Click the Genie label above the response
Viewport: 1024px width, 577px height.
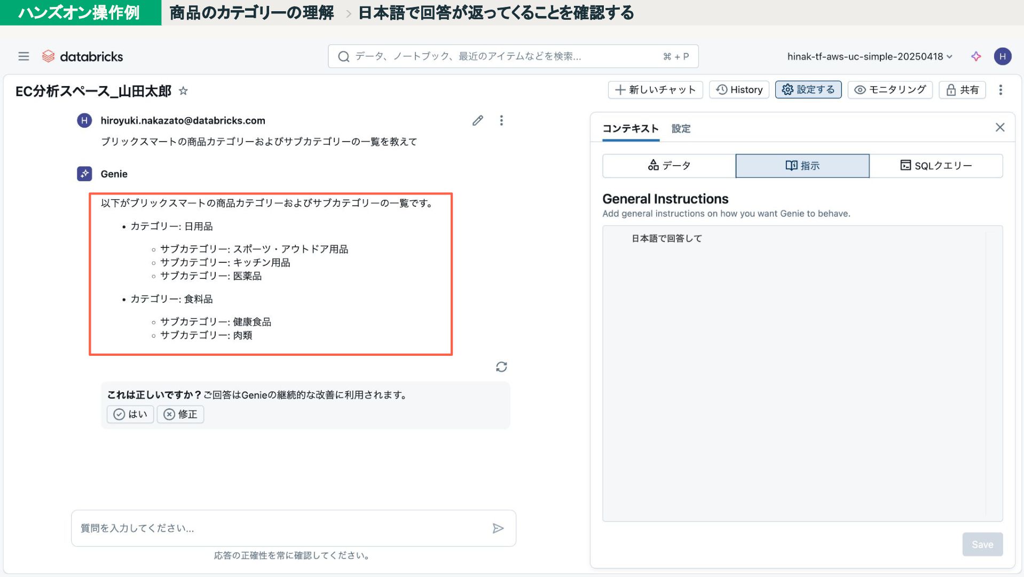click(x=114, y=174)
